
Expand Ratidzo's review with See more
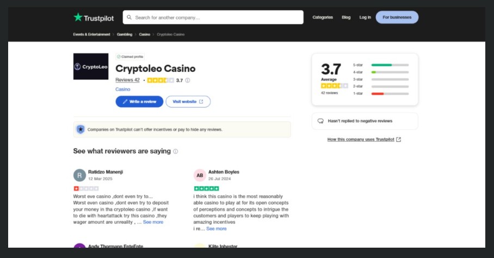[x=153, y=222]
